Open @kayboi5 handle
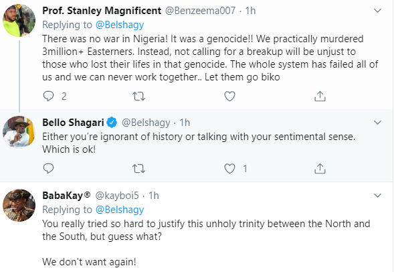 click(117, 196)
